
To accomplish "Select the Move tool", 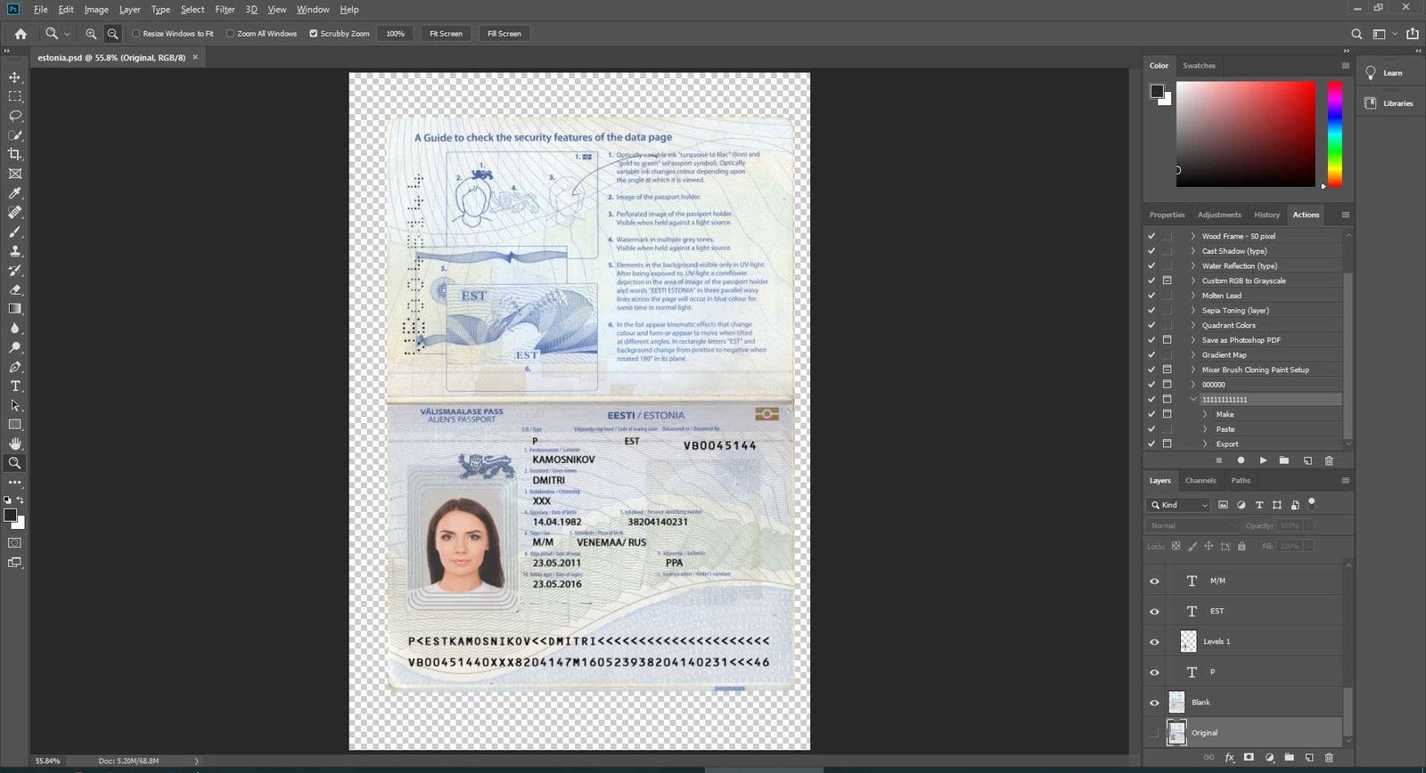I will tap(15, 77).
